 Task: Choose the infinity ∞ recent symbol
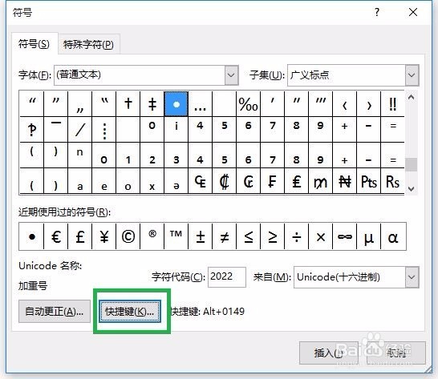point(344,236)
